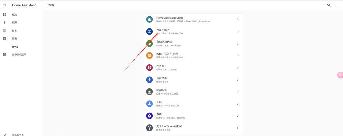Open the 联动标签 settings title
Viewport: 343px width, 136px height.
click(x=162, y=90)
